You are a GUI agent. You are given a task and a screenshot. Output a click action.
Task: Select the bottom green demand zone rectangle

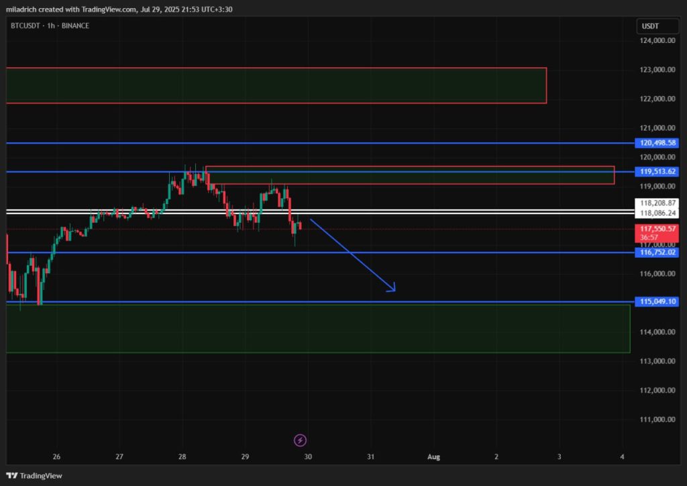pos(318,328)
